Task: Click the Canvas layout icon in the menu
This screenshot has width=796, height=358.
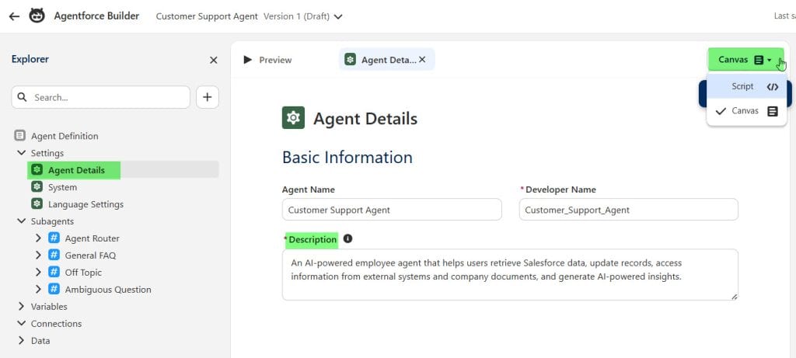Action: point(772,111)
